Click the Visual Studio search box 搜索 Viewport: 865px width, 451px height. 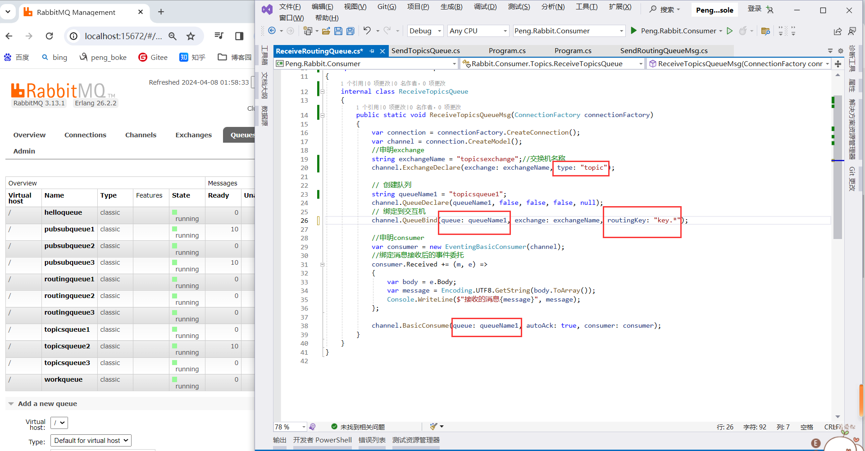665,9
